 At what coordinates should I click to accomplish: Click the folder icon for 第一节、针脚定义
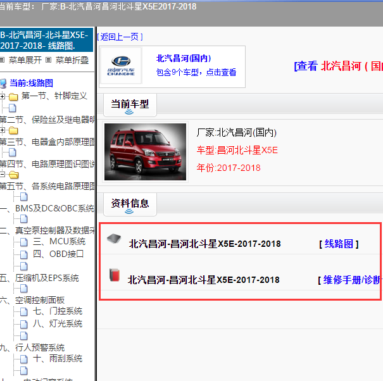click(13, 97)
